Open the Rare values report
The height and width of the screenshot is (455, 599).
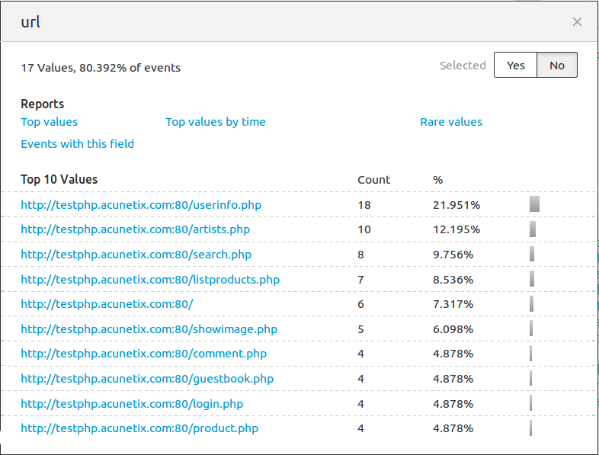451,122
